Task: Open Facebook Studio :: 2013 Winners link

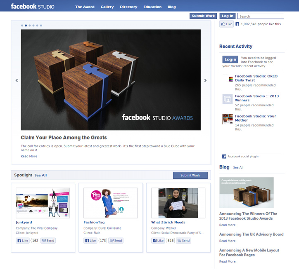Action: pyautogui.click(x=256, y=98)
